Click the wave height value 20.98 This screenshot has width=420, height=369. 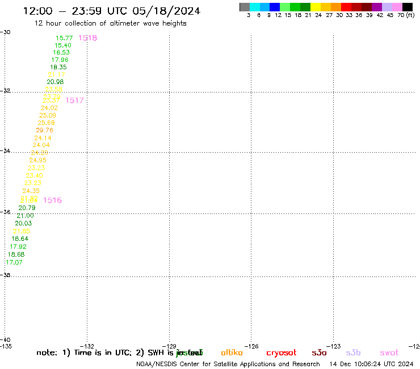pos(55,82)
